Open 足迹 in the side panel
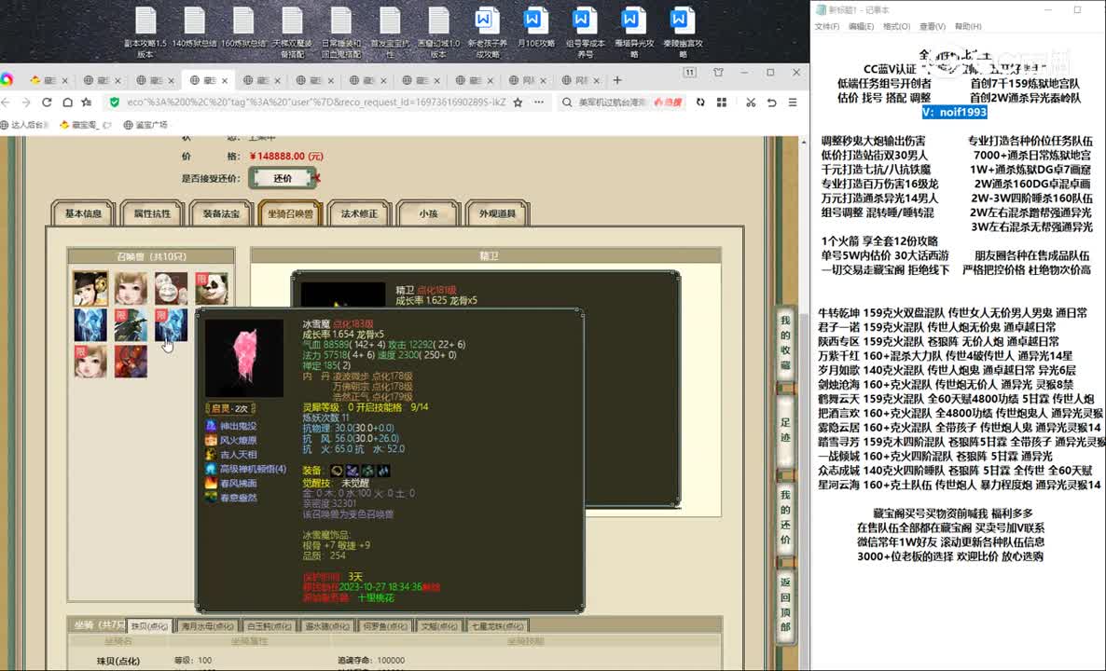The width and height of the screenshot is (1106, 671). pyautogui.click(x=785, y=430)
